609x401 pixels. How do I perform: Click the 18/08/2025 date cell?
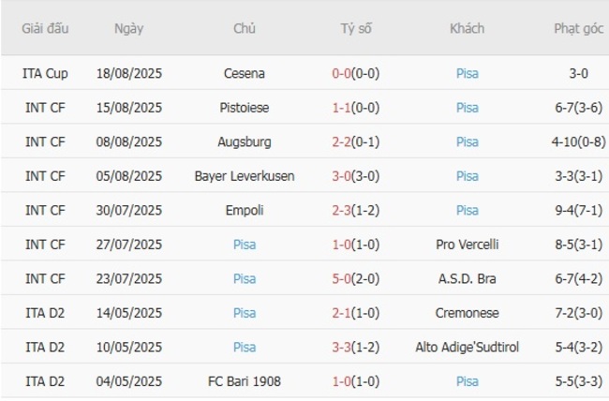pos(129,73)
